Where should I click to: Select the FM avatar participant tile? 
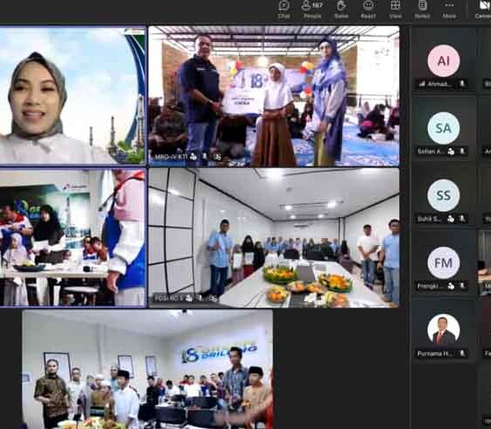point(444,263)
